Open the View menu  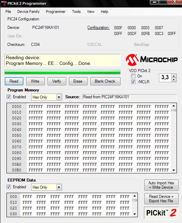pos(91,12)
